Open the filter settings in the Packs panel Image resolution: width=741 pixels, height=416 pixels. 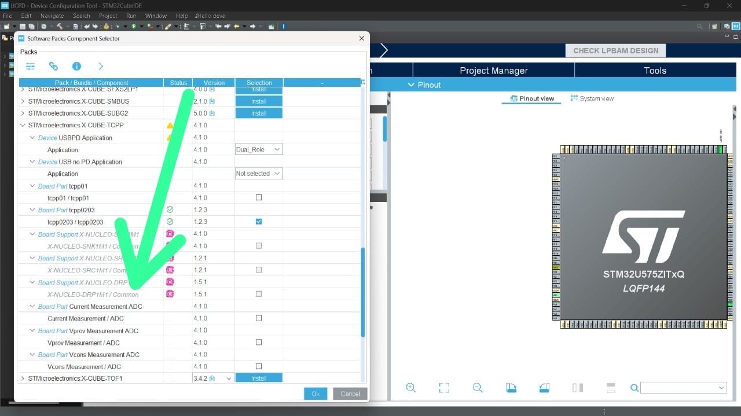[x=30, y=66]
